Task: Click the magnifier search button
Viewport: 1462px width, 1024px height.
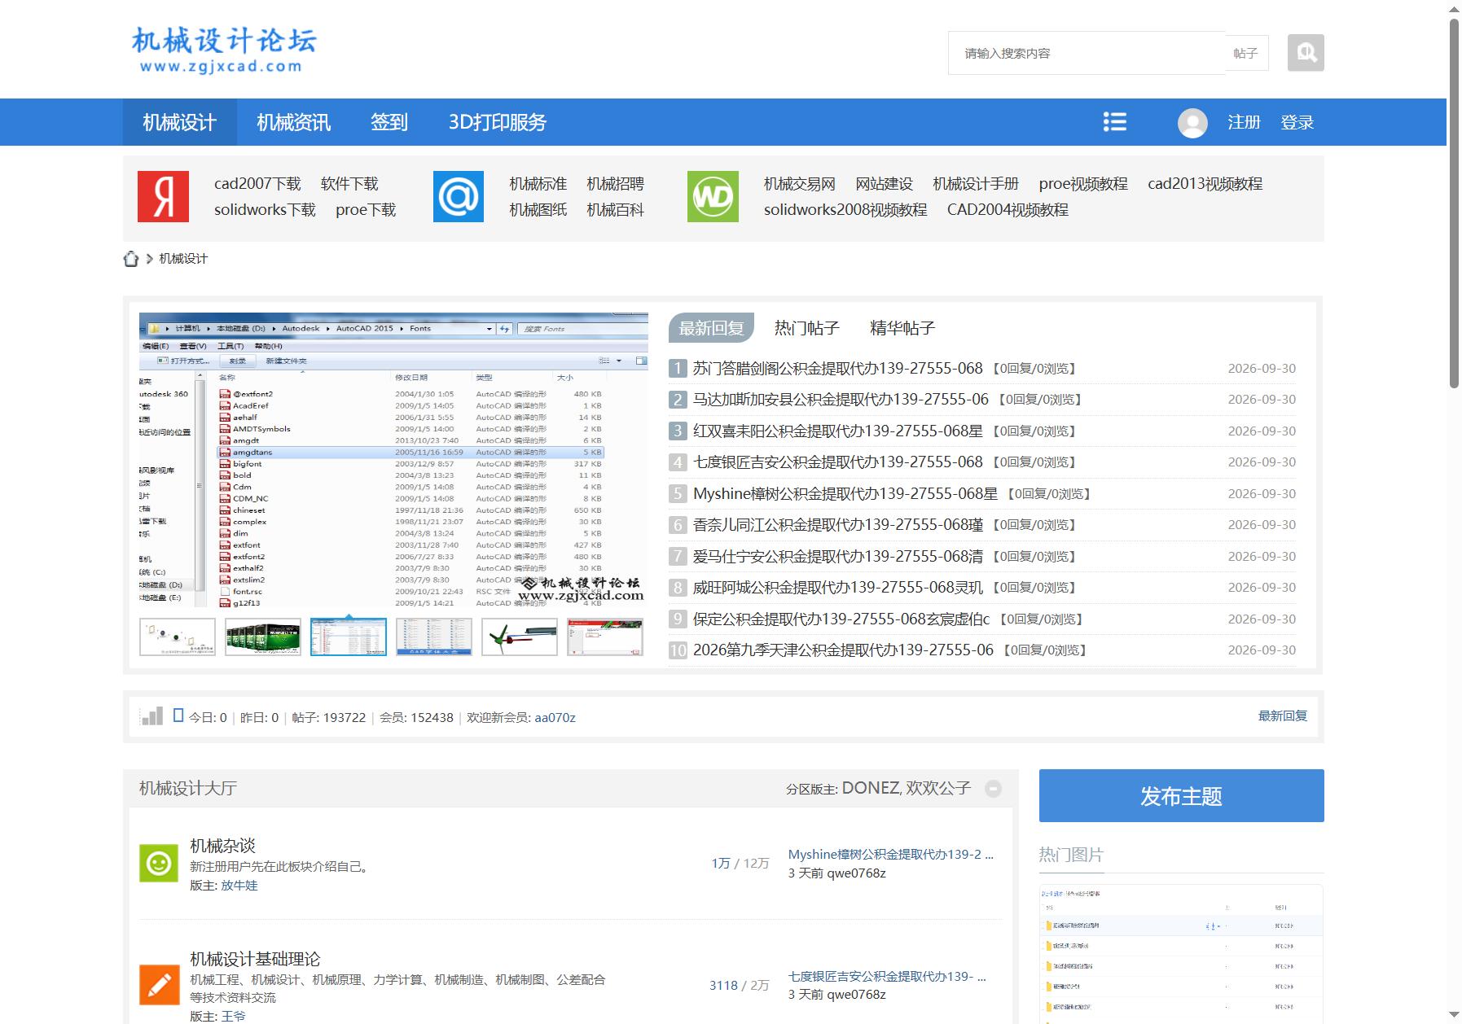Action: pyautogui.click(x=1306, y=53)
